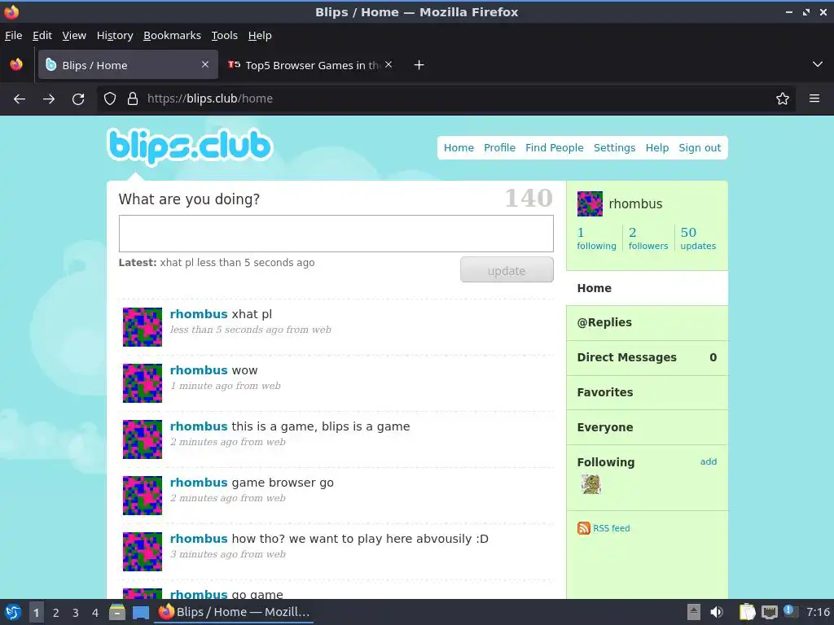Open the RSS feed text link
The height and width of the screenshot is (625, 834).
coord(611,528)
